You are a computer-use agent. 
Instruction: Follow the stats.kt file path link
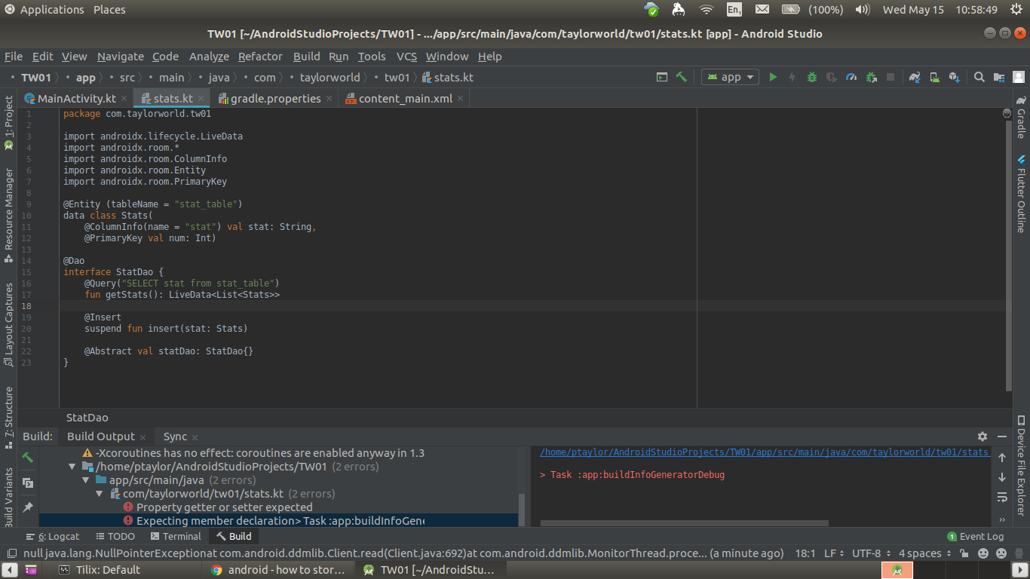(764, 452)
